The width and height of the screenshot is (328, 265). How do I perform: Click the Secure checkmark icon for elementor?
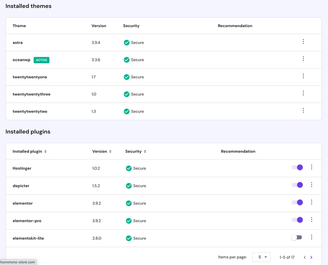129,203
